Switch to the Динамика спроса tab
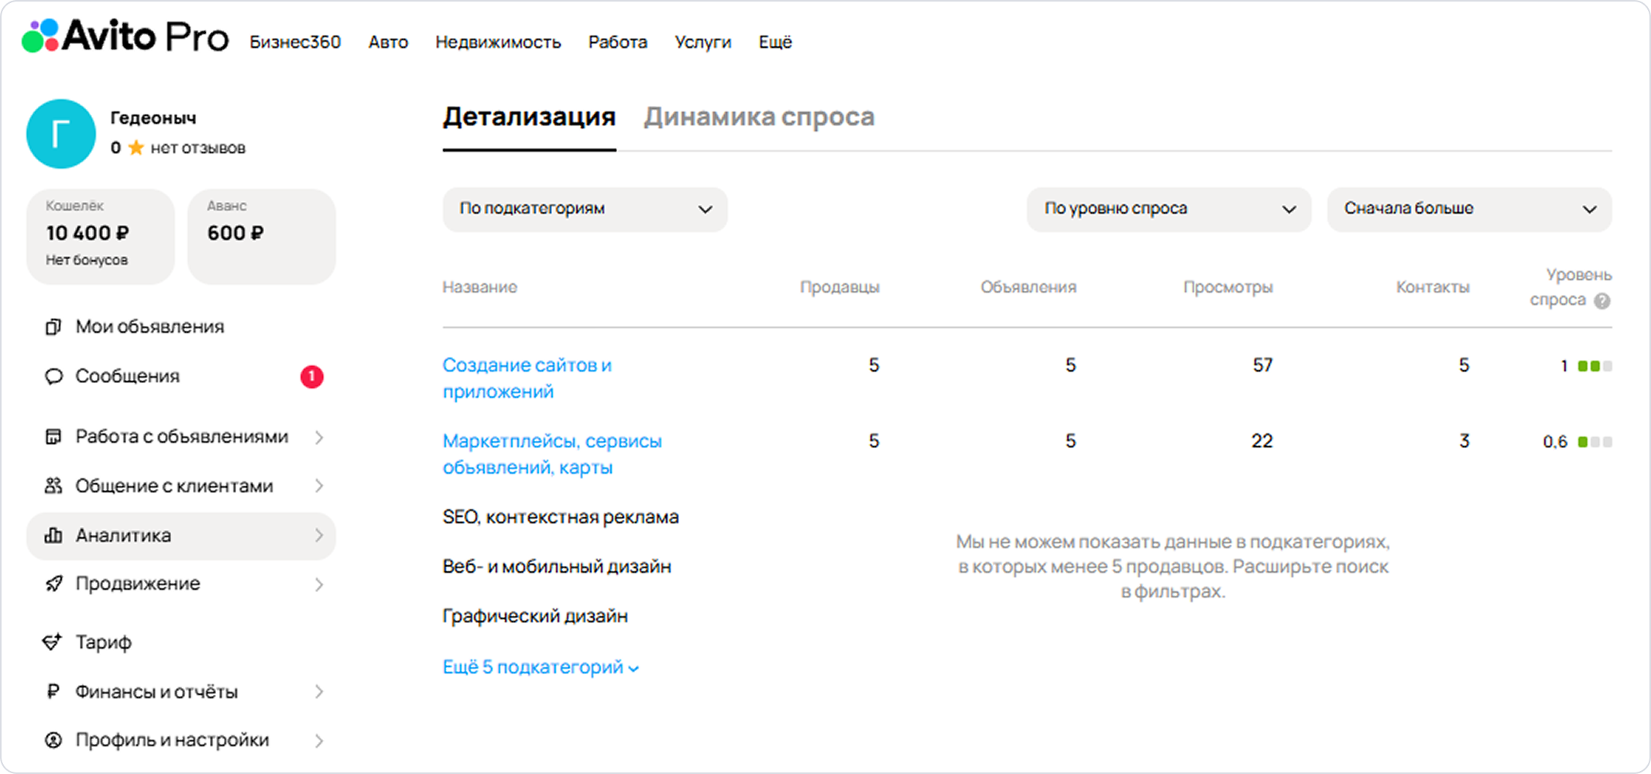Screen dimensions: 1651x774 (x=758, y=117)
